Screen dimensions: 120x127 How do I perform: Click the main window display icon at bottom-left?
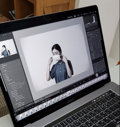15,115
